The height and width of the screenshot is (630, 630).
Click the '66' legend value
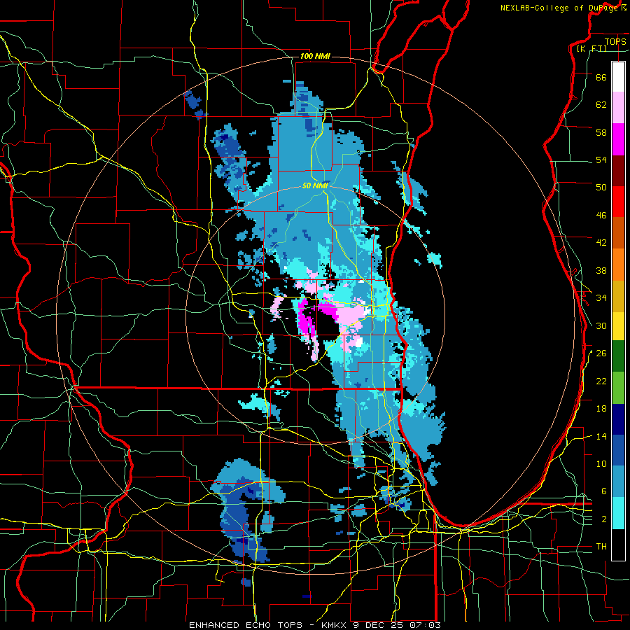click(x=601, y=77)
